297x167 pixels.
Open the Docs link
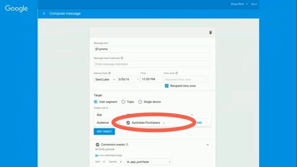click(254, 4)
